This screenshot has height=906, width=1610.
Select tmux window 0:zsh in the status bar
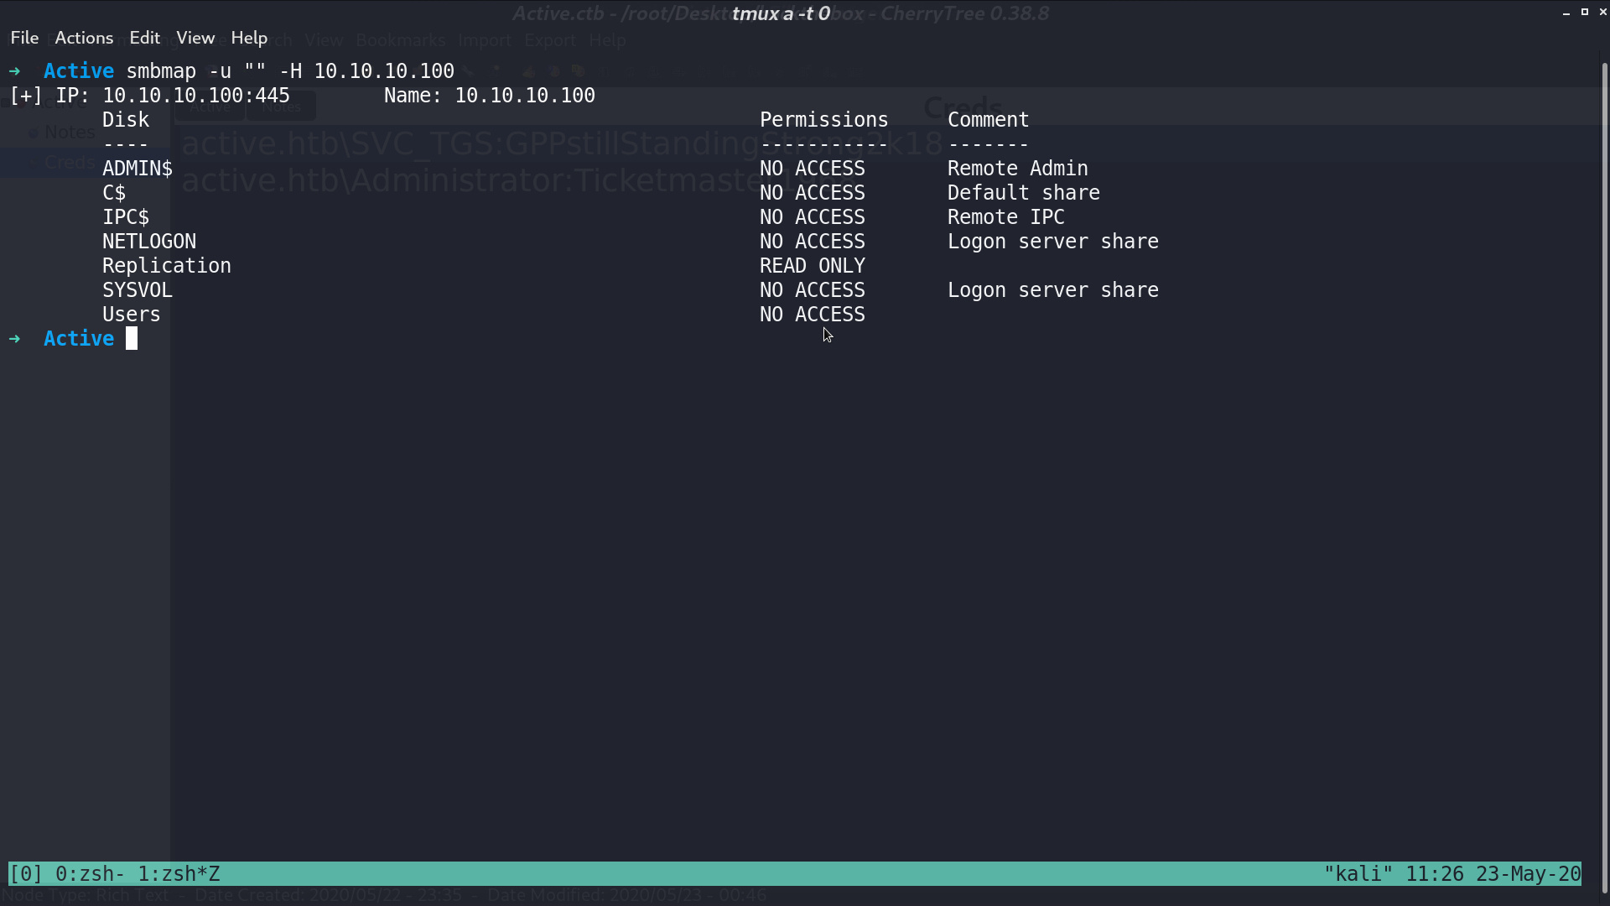point(90,874)
